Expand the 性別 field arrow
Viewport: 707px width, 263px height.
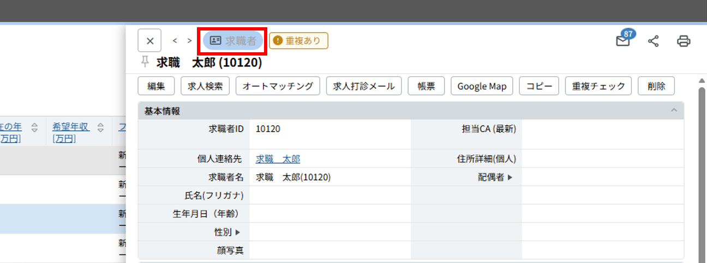tap(237, 233)
